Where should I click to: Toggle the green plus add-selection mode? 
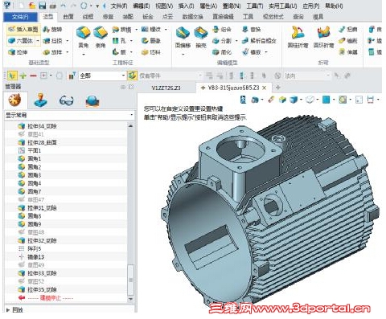tap(23, 76)
